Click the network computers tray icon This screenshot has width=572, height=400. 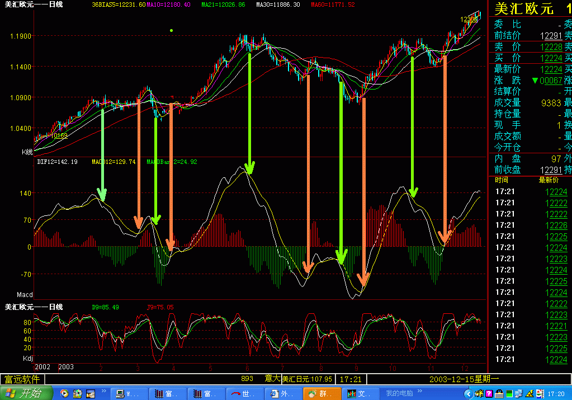coord(519,394)
